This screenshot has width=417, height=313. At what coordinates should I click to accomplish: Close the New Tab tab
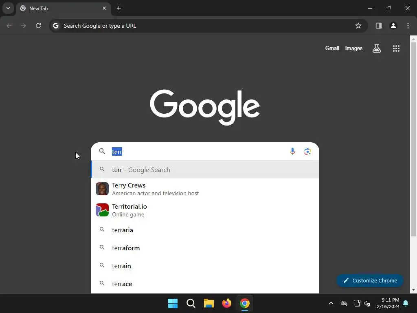pyautogui.click(x=104, y=8)
